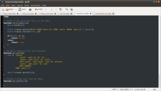Copy selection with toolbar copy icon
The image size is (161, 91).
click(x=56, y=9)
